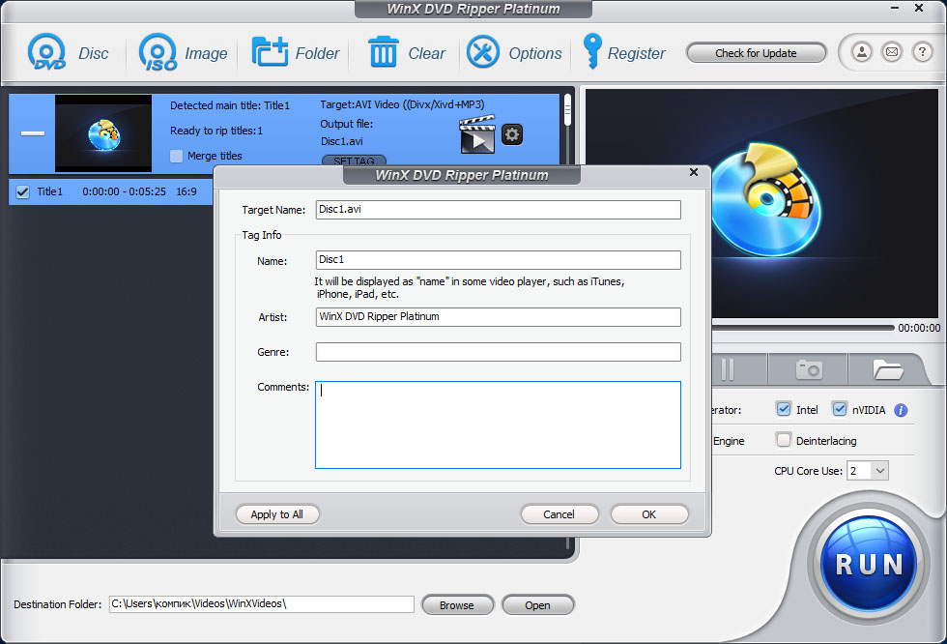Click the nVIDIA info icon
This screenshot has height=644, width=947.
coord(901,410)
